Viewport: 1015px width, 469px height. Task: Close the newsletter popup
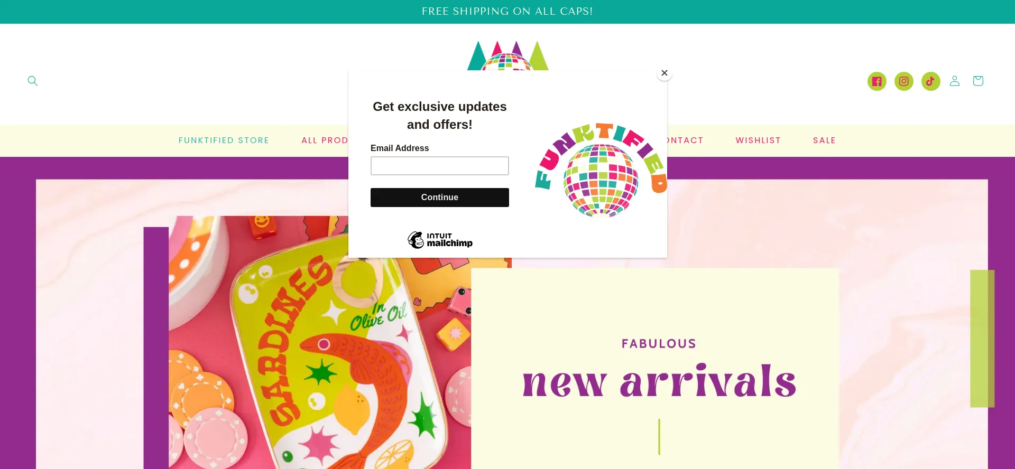[665, 73]
